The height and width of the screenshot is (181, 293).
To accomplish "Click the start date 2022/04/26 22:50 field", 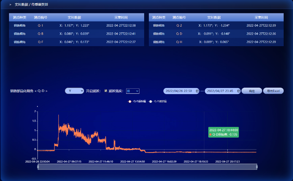I will [x=179, y=91].
